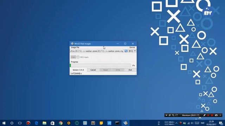Click the disabled Read button

coord(105,70)
